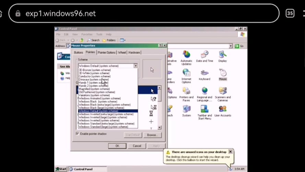Open the System control panel icon
The height and width of the screenshot is (172, 305).
186,111
